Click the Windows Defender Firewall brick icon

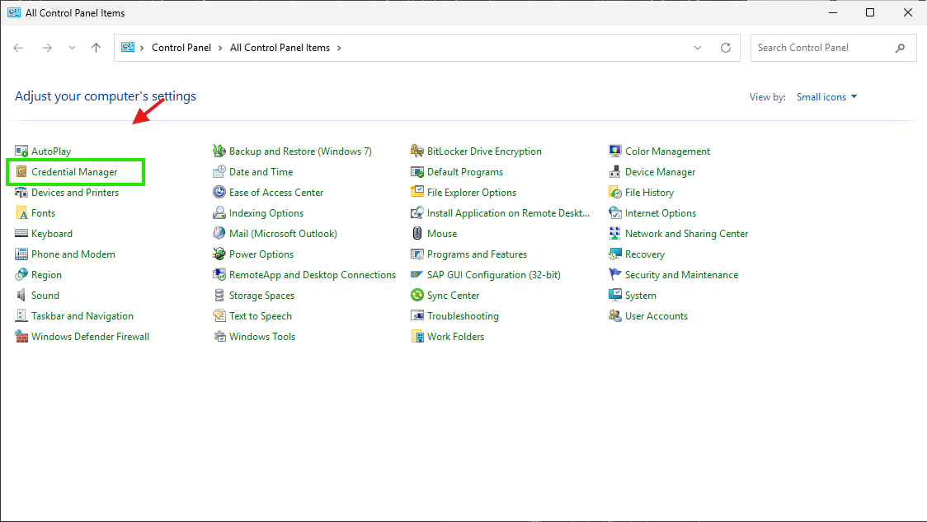pos(21,337)
